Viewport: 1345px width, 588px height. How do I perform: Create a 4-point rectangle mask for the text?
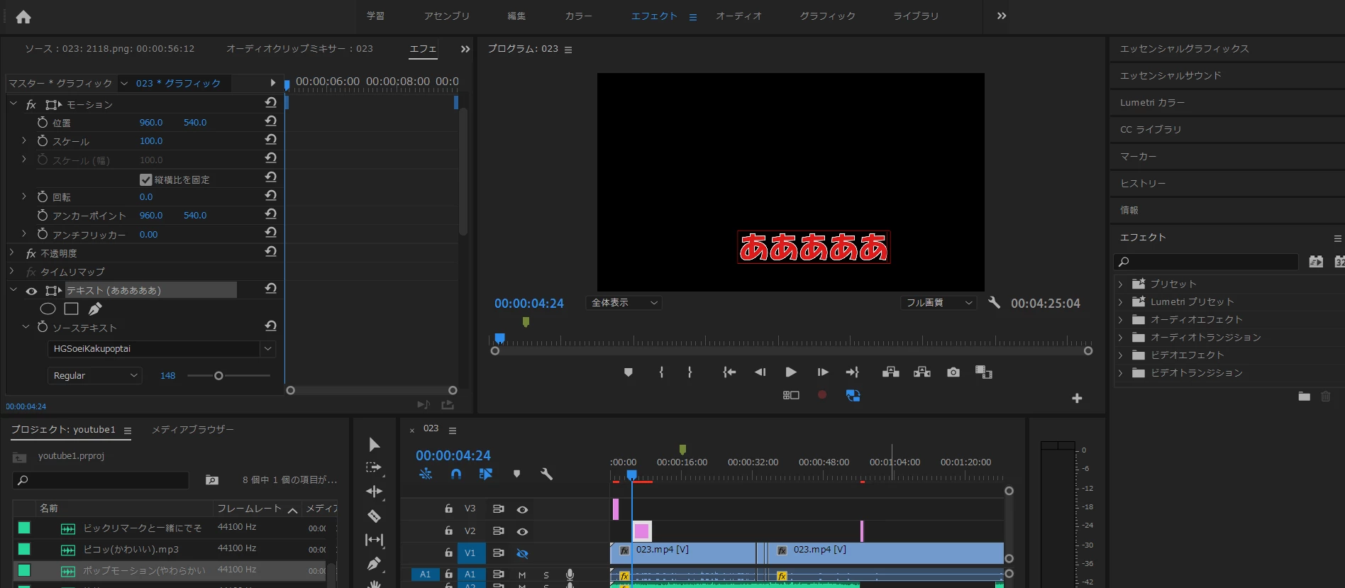click(71, 309)
